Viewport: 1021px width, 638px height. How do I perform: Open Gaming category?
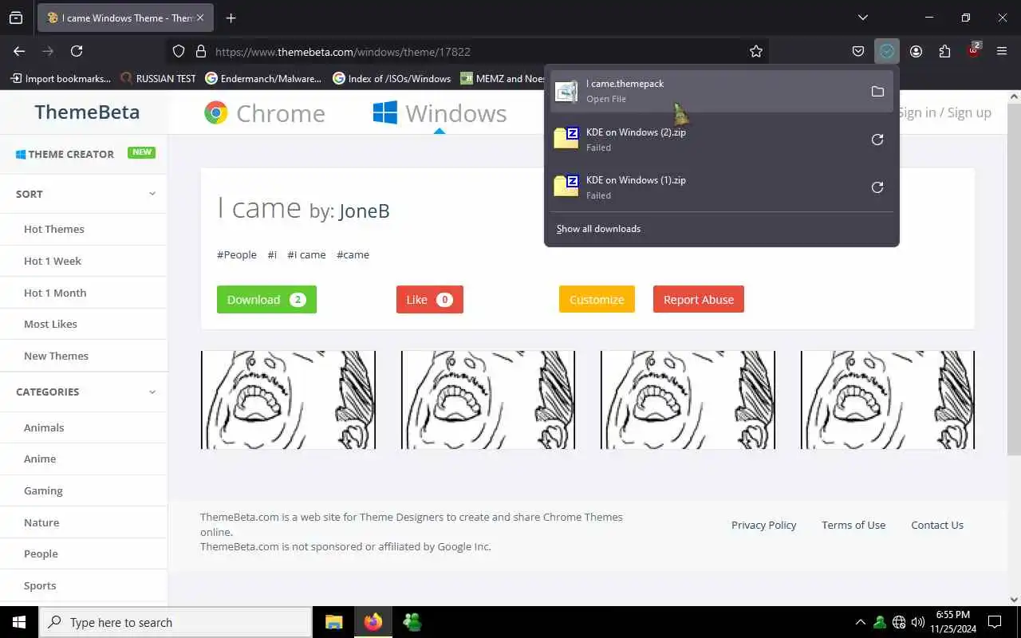point(43,490)
